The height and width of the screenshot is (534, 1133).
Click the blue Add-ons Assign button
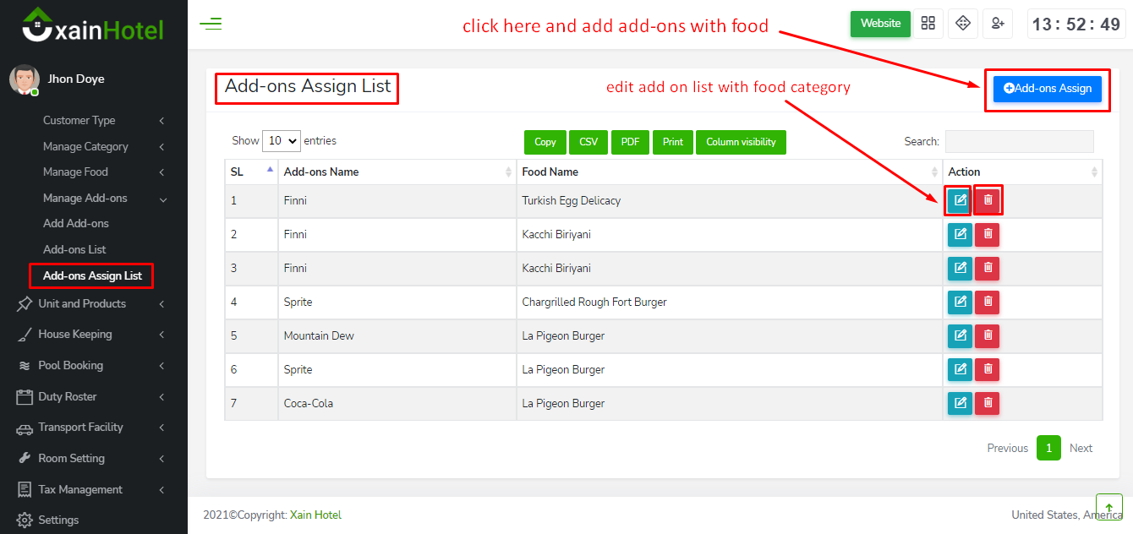click(x=1047, y=89)
